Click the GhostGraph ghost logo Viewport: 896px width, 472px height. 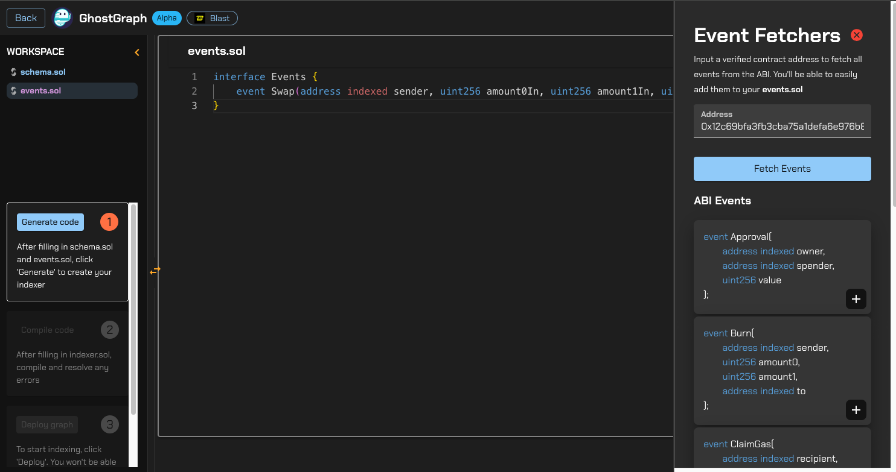tap(62, 18)
